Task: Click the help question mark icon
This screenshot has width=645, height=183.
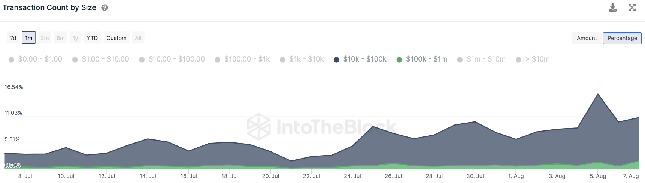Action: tap(105, 8)
